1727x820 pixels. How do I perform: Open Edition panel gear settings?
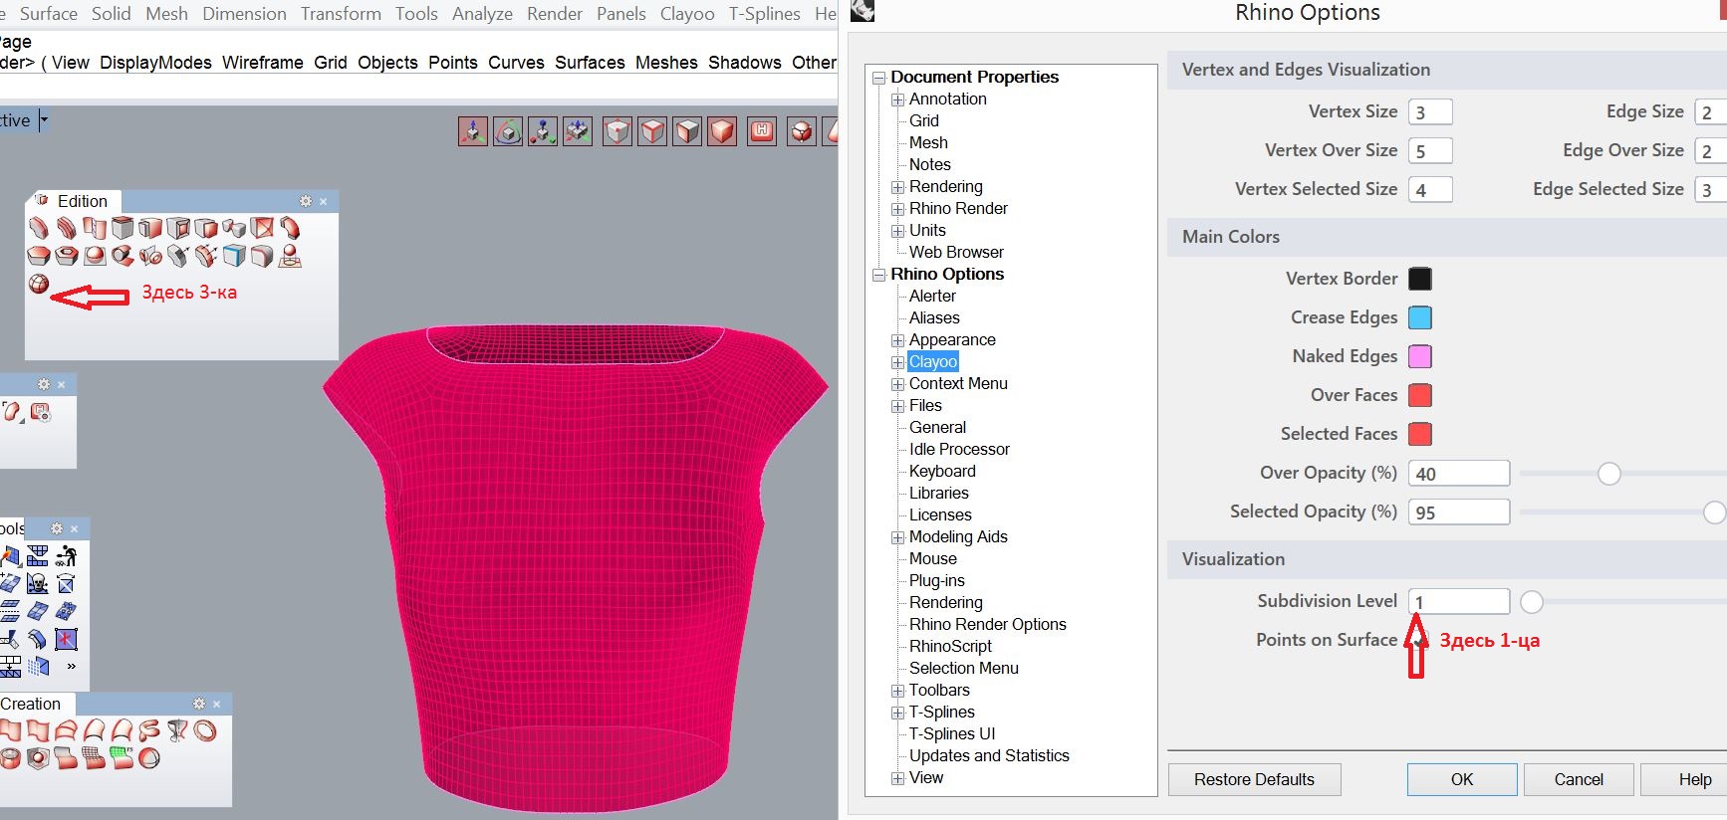tap(306, 201)
